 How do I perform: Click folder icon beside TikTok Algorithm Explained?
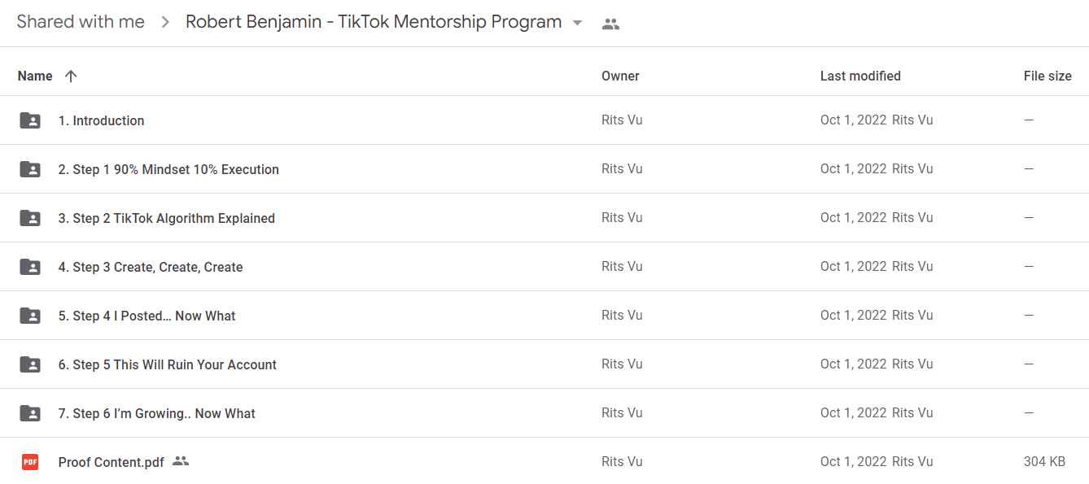30,218
